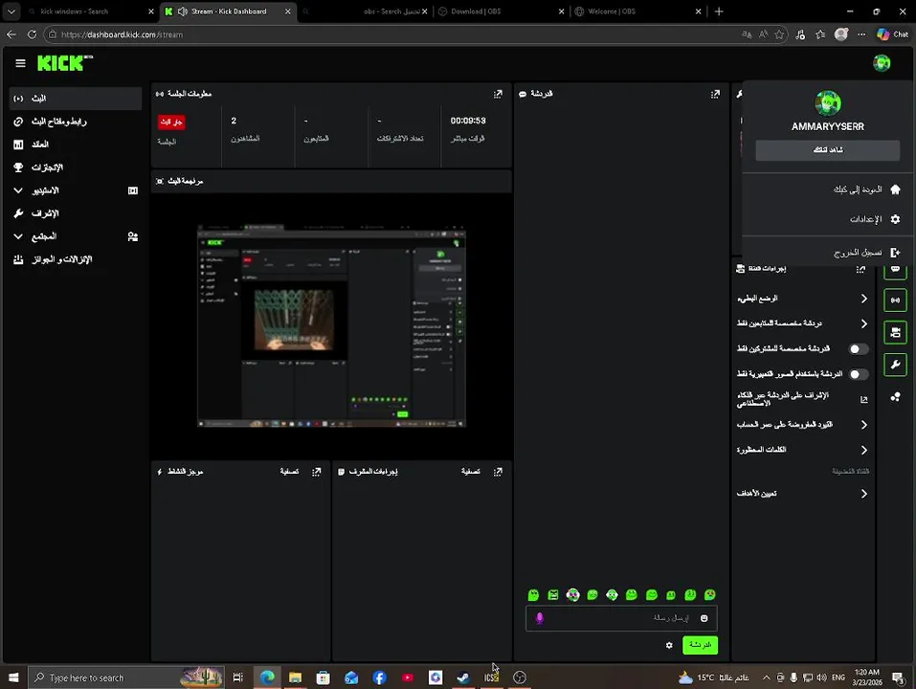
Task: Open Copilot Chat in Edge toolbar
Action: [893, 34]
